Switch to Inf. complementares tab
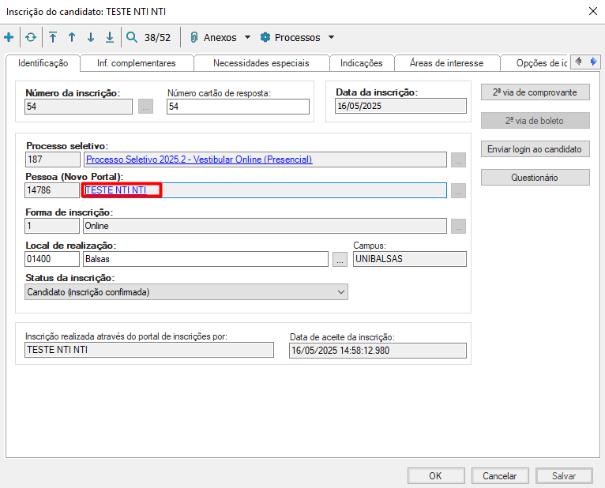This screenshot has height=488, width=605. click(136, 63)
